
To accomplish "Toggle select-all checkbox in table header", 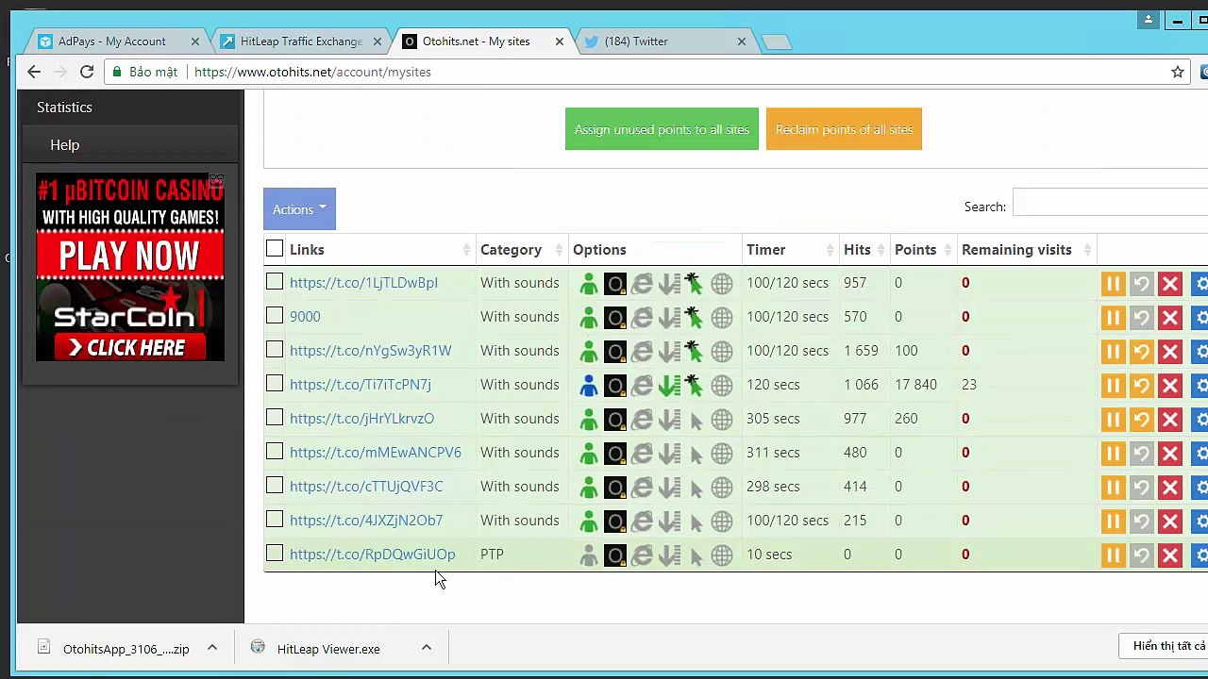I will coord(275,249).
